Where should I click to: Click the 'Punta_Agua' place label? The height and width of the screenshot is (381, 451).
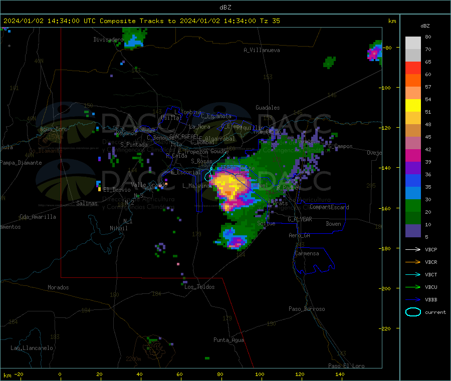click(229, 340)
